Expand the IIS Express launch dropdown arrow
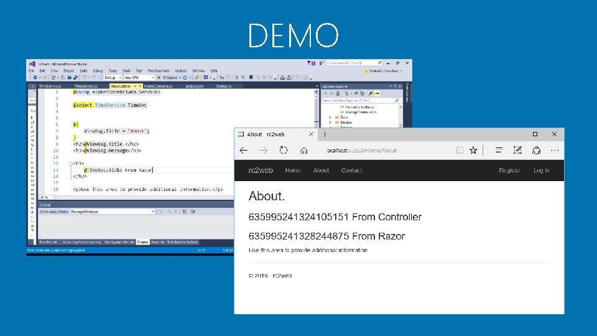Viewport: 597px width, 336px height. point(180,78)
